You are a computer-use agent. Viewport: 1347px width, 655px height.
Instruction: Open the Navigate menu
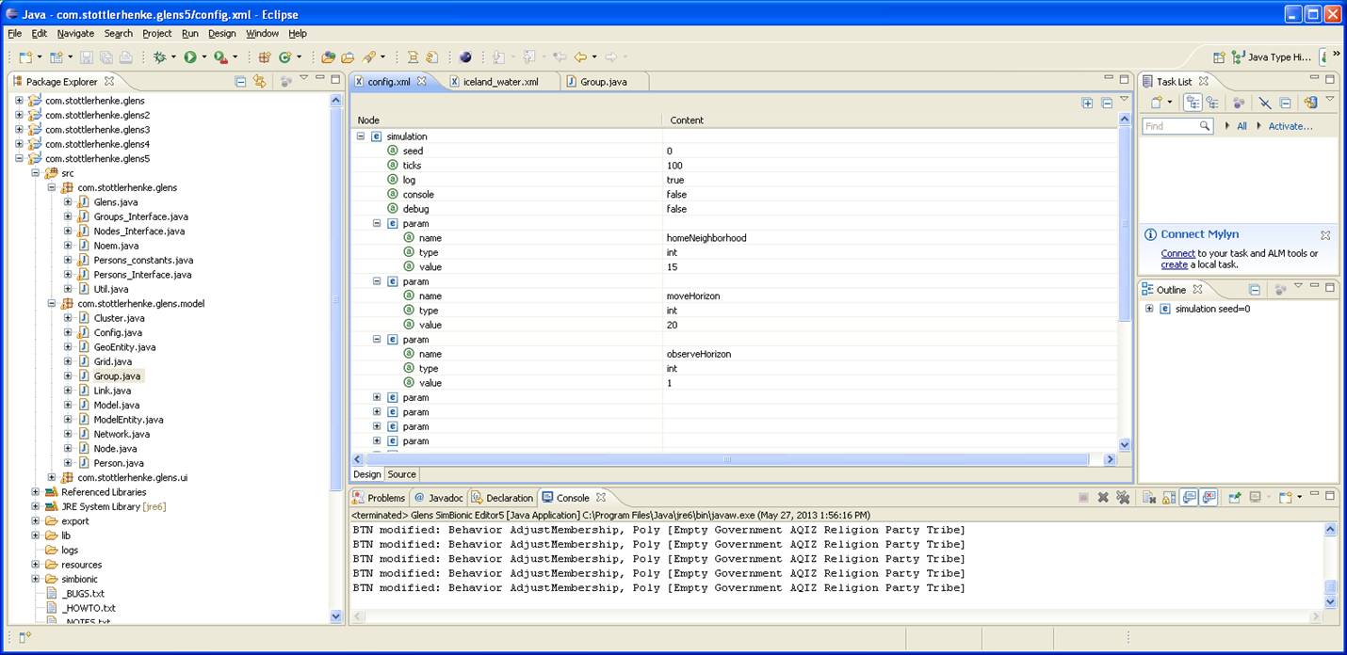[x=75, y=34]
